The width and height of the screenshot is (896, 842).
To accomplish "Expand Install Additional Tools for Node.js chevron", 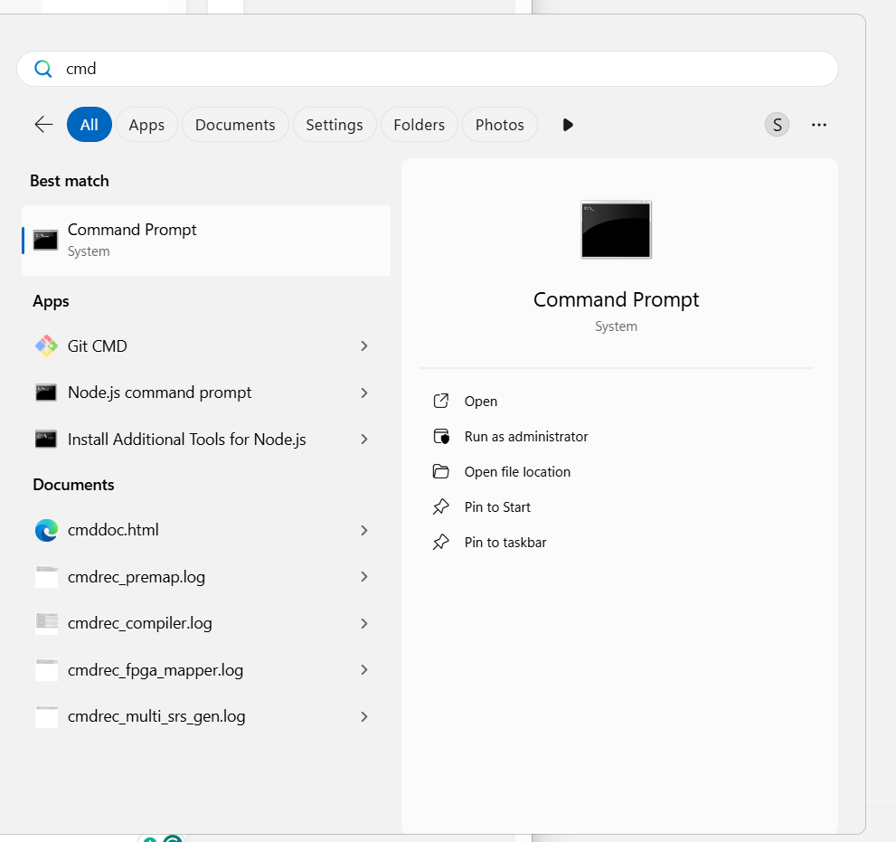I will tap(364, 440).
